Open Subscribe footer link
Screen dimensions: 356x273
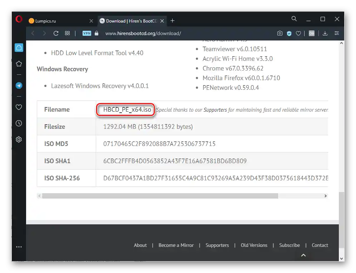click(x=290, y=245)
